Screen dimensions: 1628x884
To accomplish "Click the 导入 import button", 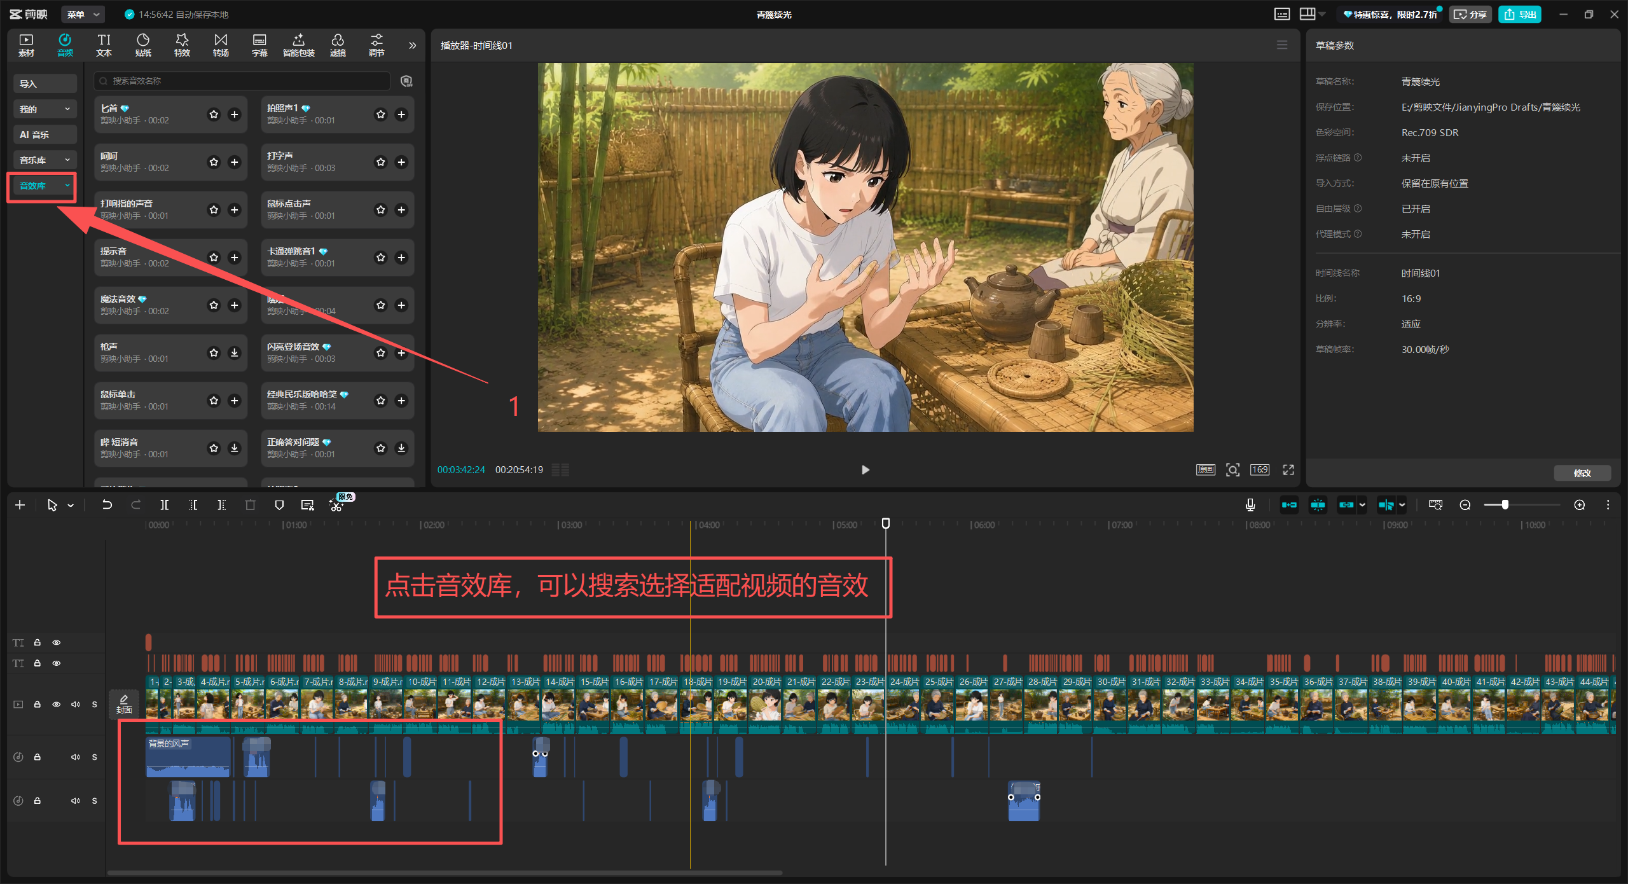I will point(45,83).
